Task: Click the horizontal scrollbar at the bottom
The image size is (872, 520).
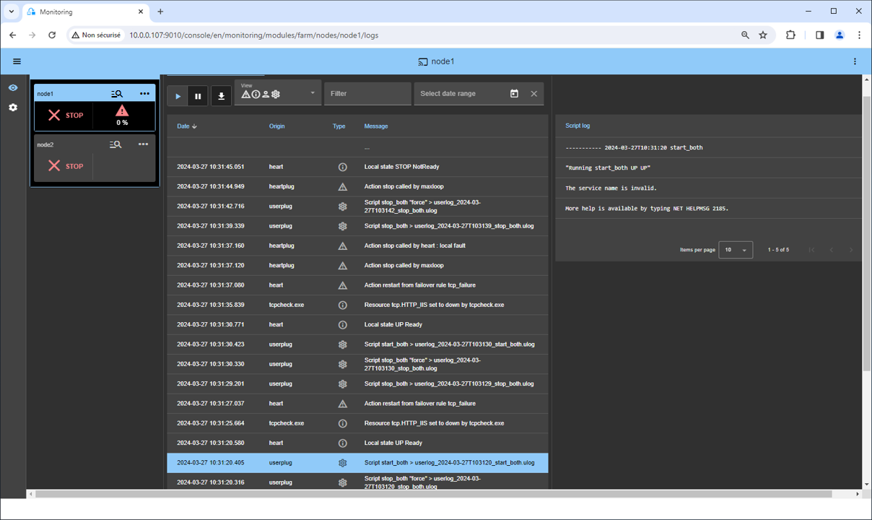Action: [433, 494]
